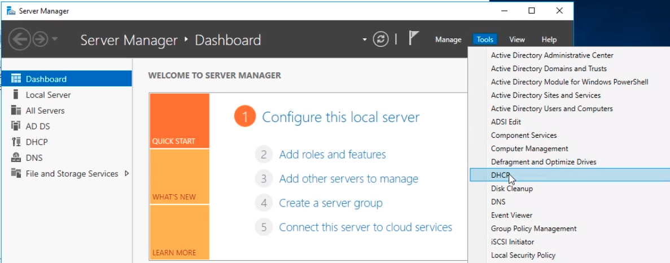Open the Manage menu
Viewport: 670px width, 263px height.
[x=448, y=40]
